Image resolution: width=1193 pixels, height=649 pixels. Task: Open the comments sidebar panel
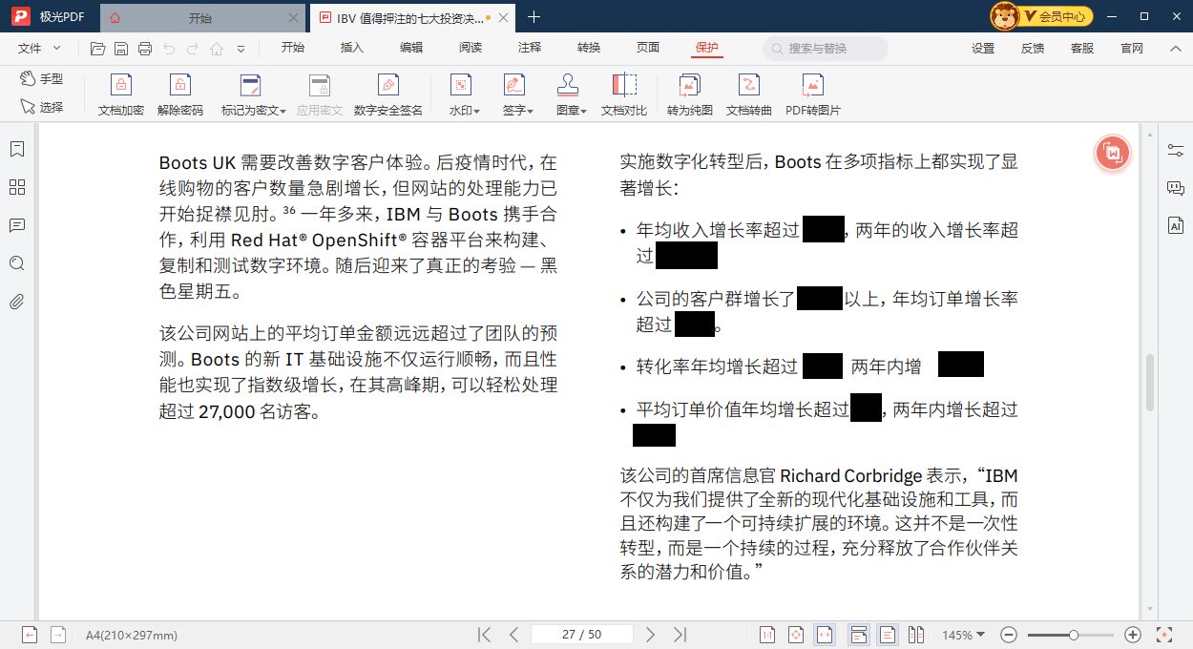point(16,226)
